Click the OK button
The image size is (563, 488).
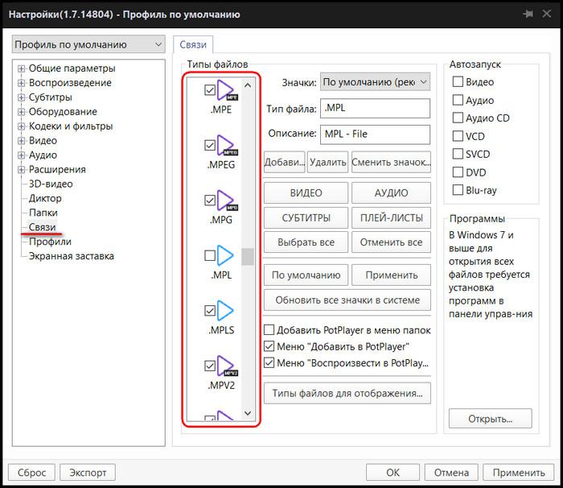392,472
